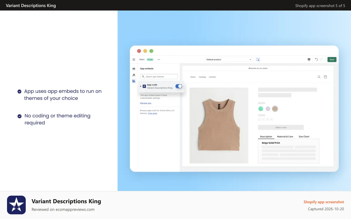Click the Welcome to our store announcement
The image size is (351, 219).
[258, 68]
